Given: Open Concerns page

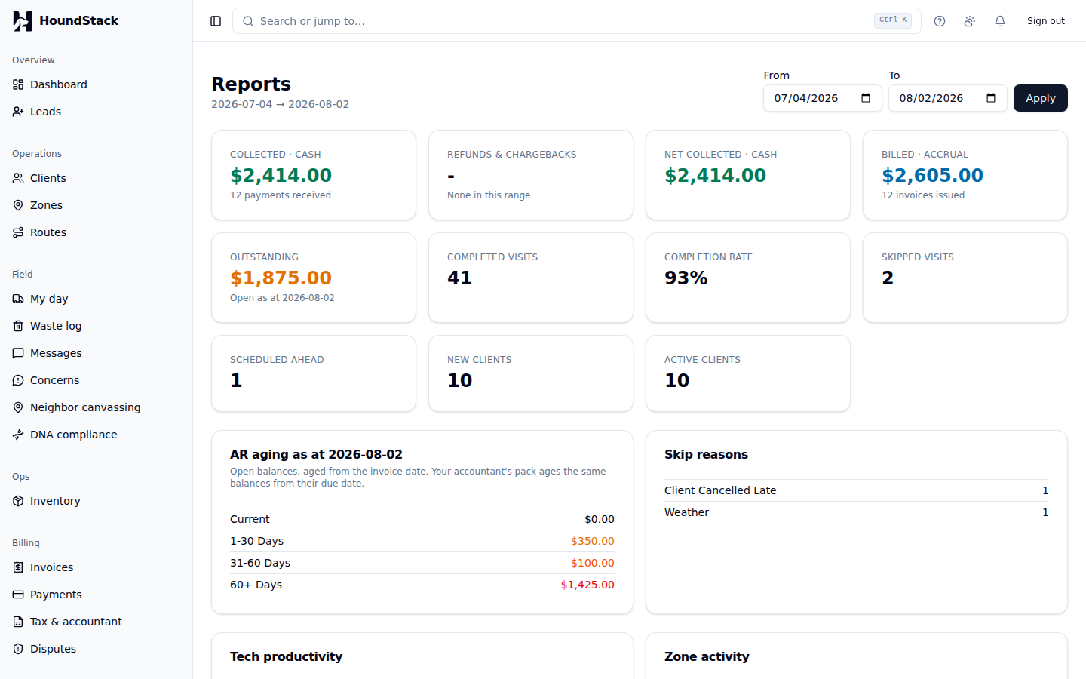Looking at the screenshot, I should click(96, 380).
